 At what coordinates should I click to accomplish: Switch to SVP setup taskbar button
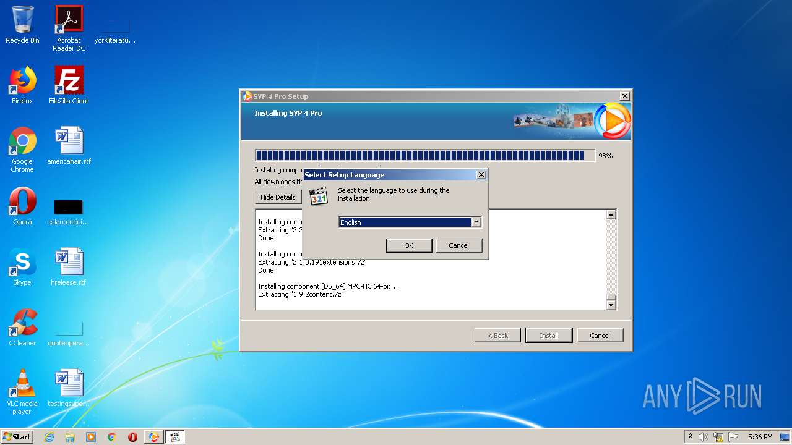[x=153, y=437]
